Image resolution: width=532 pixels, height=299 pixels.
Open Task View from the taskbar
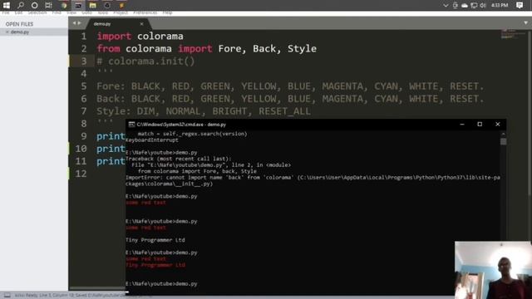[48, 5]
